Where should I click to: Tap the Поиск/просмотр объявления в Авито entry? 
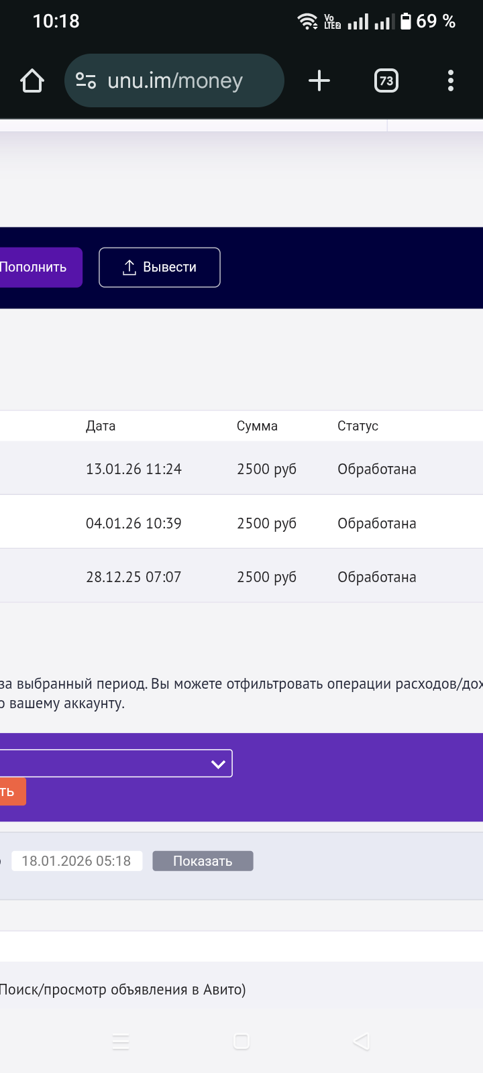coord(123,990)
